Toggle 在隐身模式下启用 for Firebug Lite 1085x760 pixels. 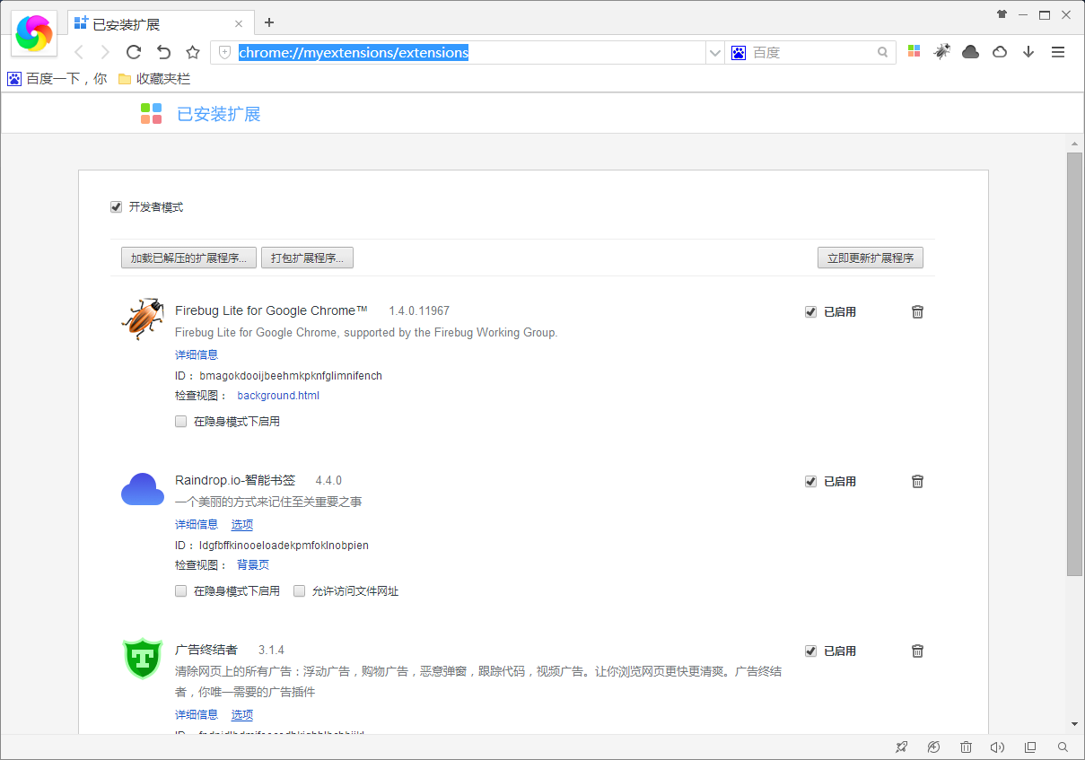181,422
